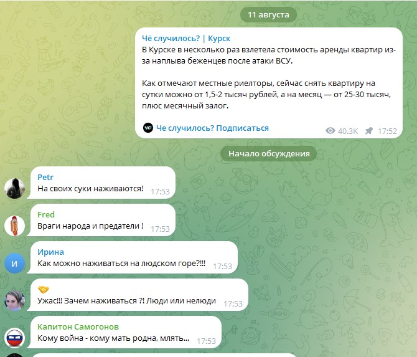Viewport: 417px width, 357px height.
Task: Click the «Че случилось? Подписаться» subscribe link
Action: [212, 128]
